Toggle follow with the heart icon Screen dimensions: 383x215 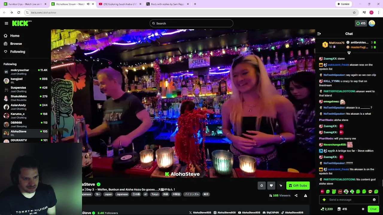[x=271, y=185]
